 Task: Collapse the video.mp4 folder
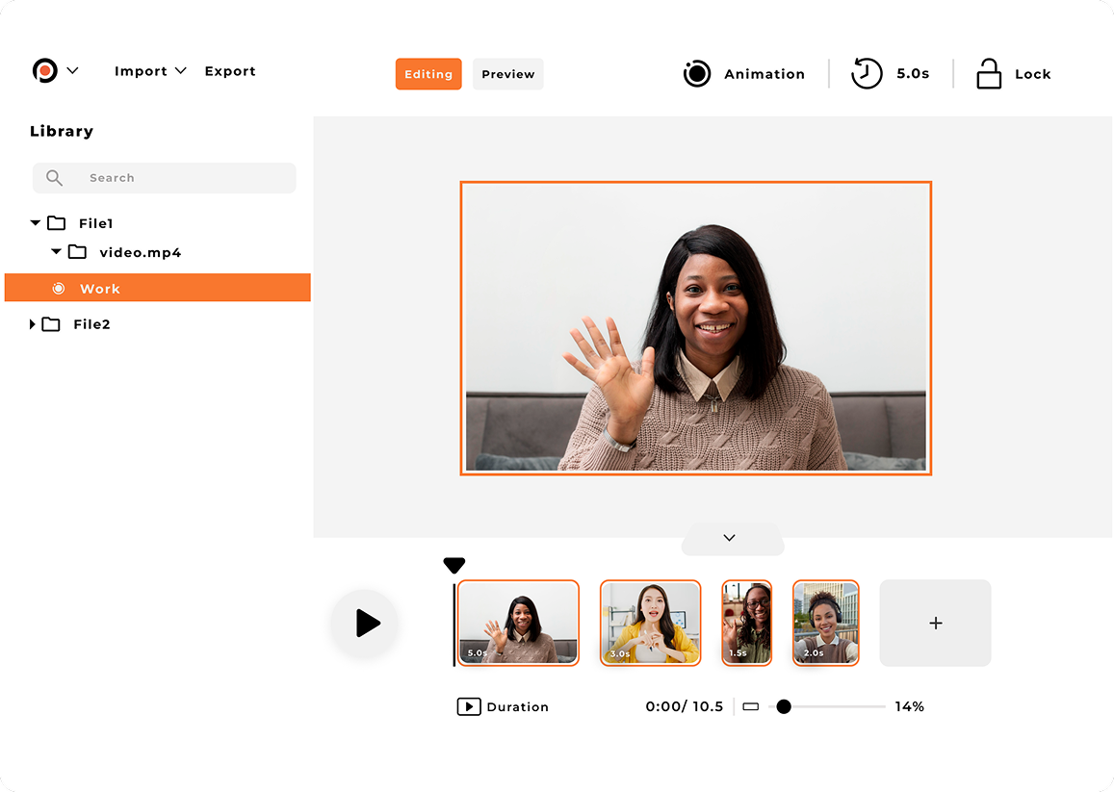click(x=56, y=251)
